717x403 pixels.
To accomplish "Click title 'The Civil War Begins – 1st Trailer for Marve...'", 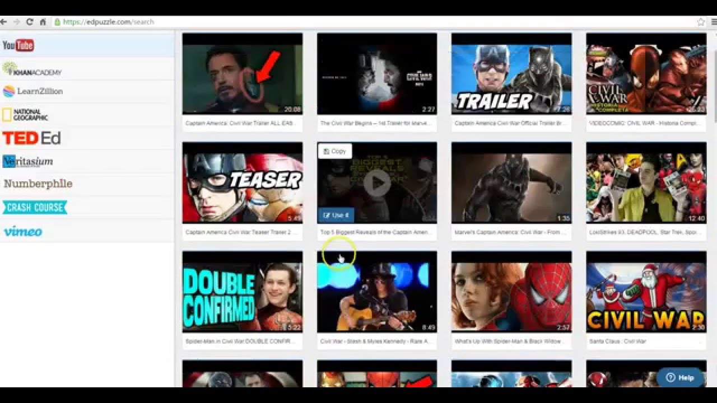I will [x=375, y=123].
